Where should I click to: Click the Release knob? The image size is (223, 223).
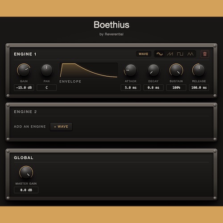tap(199, 70)
